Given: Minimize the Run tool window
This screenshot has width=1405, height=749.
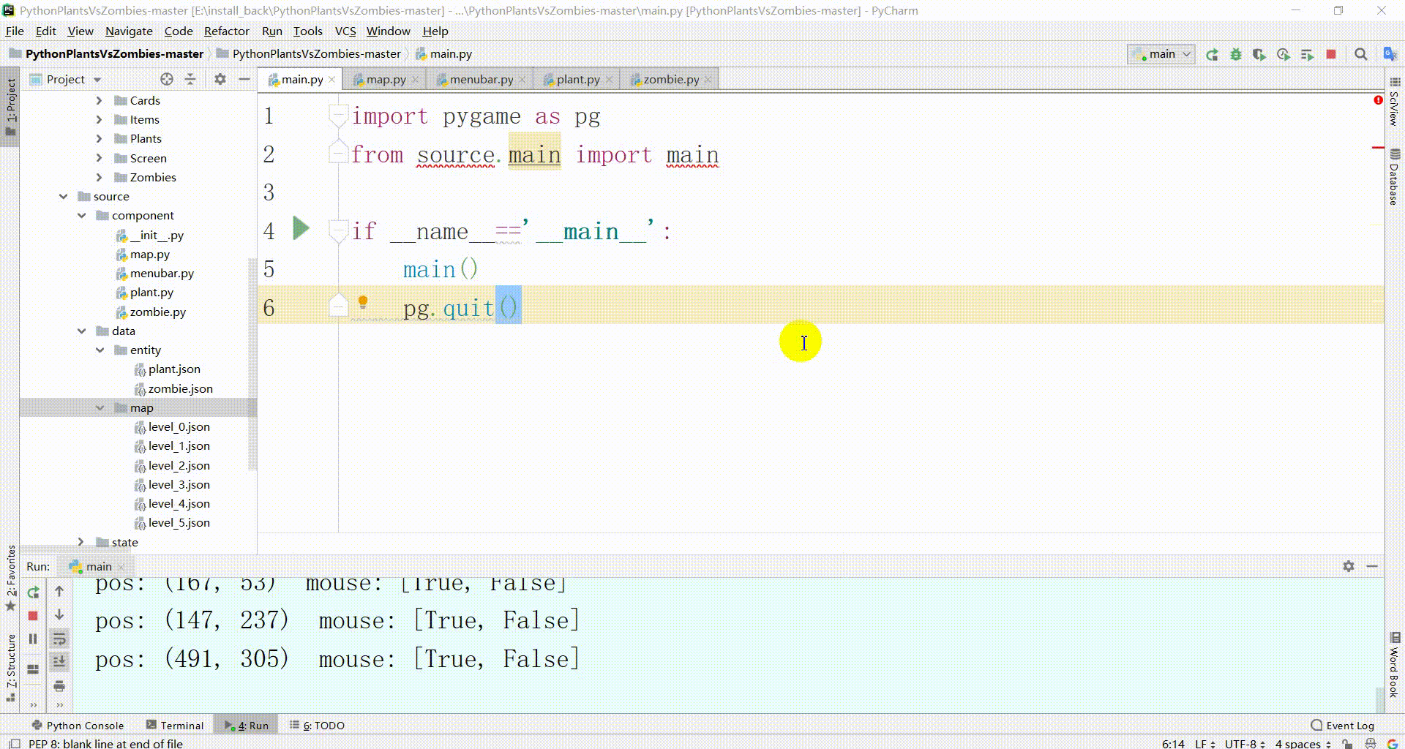Looking at the screenshot, I should point(1372,566).
